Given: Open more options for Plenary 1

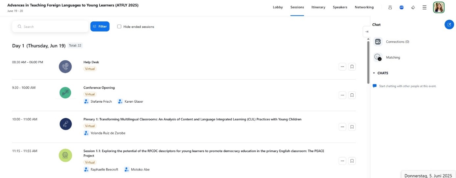Looking at the screenshot, I should (342, 127).
